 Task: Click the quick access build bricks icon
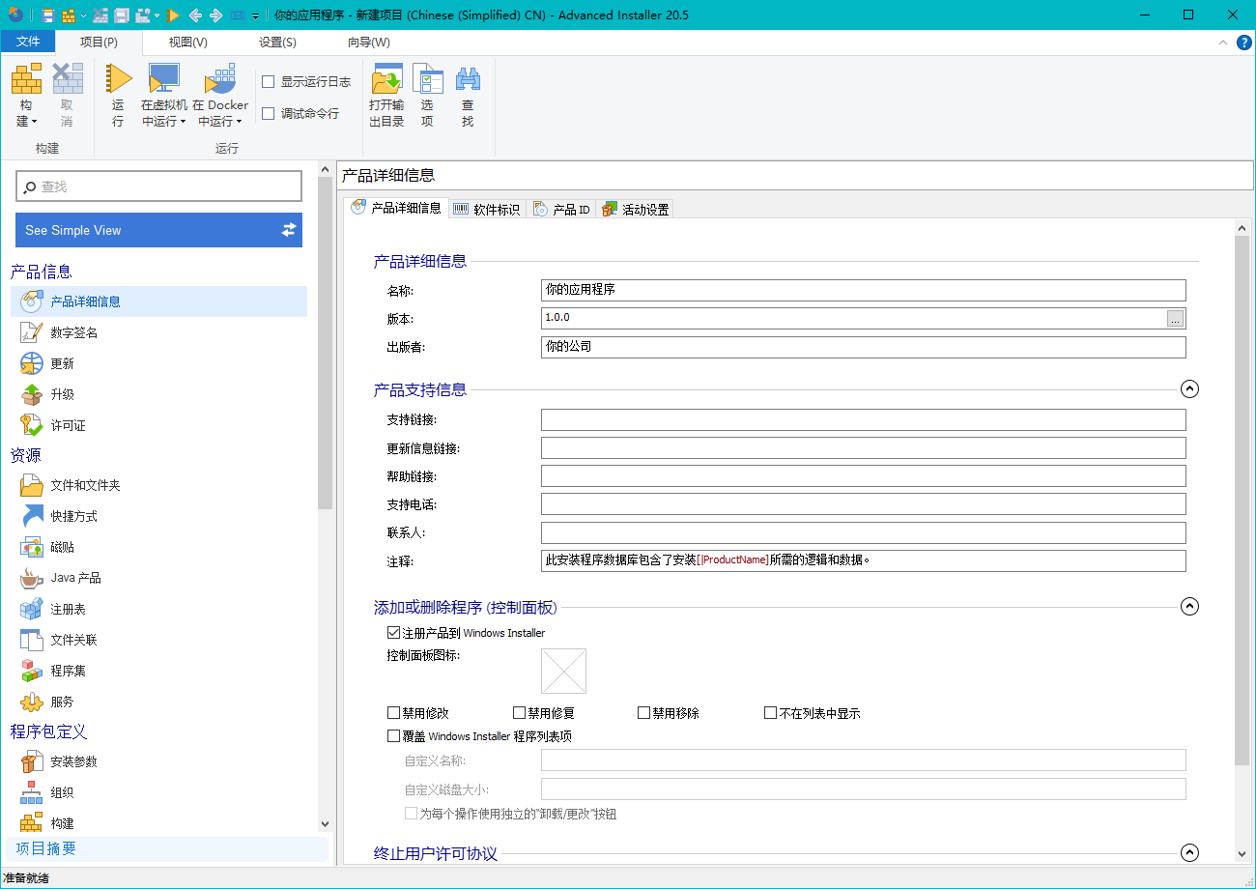pos(69,15)
